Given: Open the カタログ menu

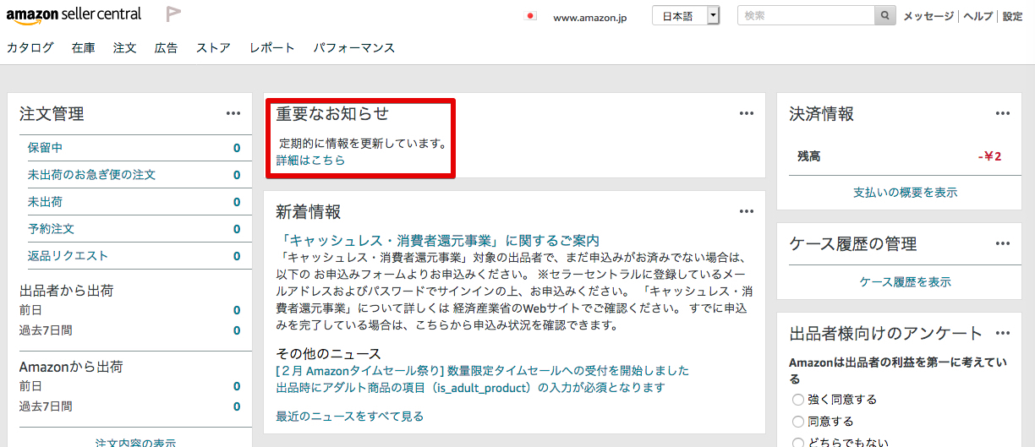Looking at the screenshot, I should pos(30,48).
